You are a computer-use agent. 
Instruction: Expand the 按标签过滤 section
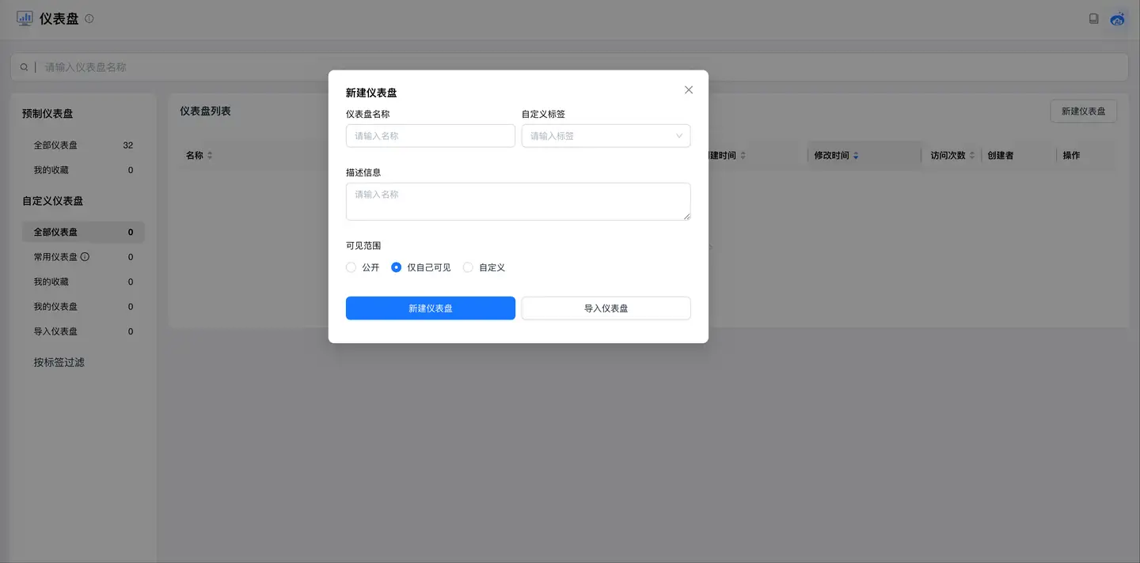point(59,362)
